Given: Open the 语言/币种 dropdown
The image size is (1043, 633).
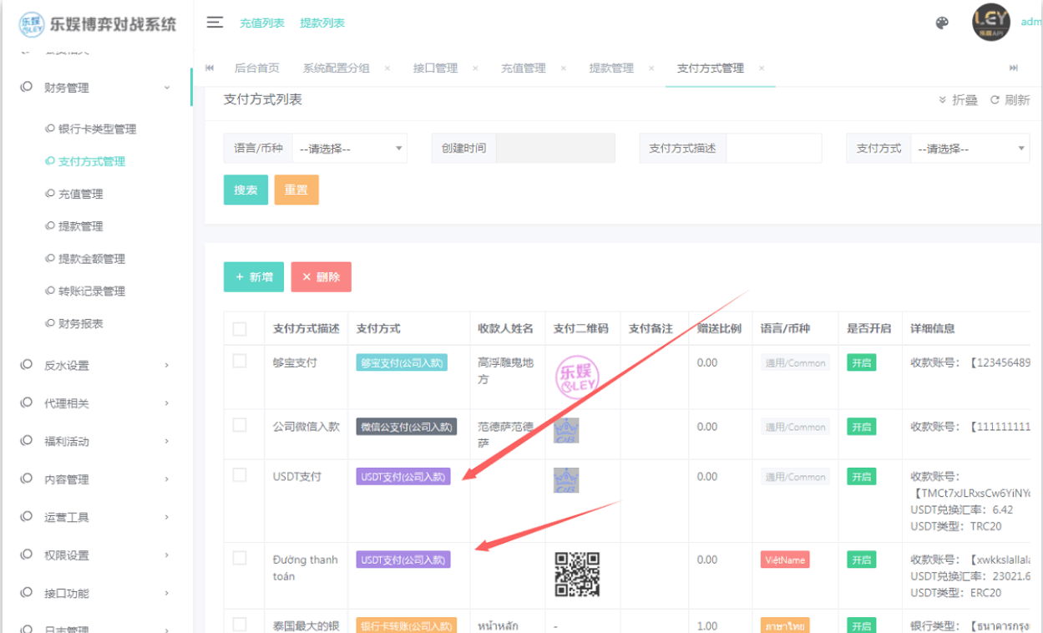Looking at the screenshot, I should [349, 149].
